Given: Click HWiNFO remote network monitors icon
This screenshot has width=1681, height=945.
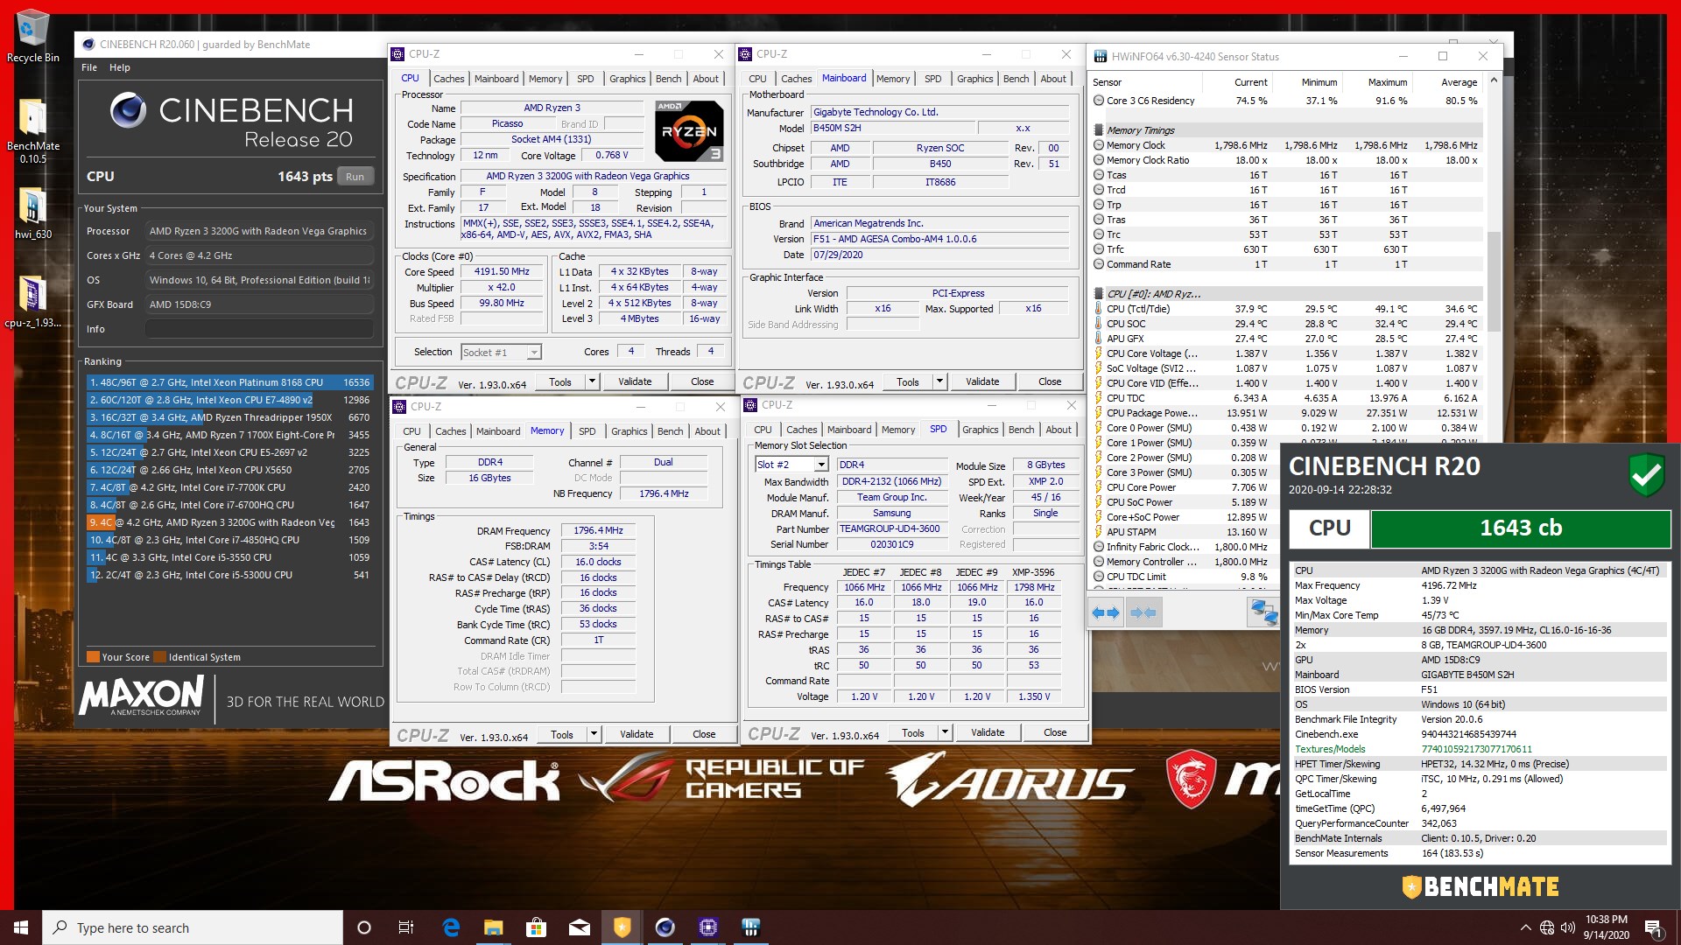Looking at the screenshot, I should [1263, 613].
